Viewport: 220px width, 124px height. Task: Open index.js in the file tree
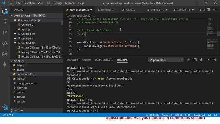coord(36,79)
